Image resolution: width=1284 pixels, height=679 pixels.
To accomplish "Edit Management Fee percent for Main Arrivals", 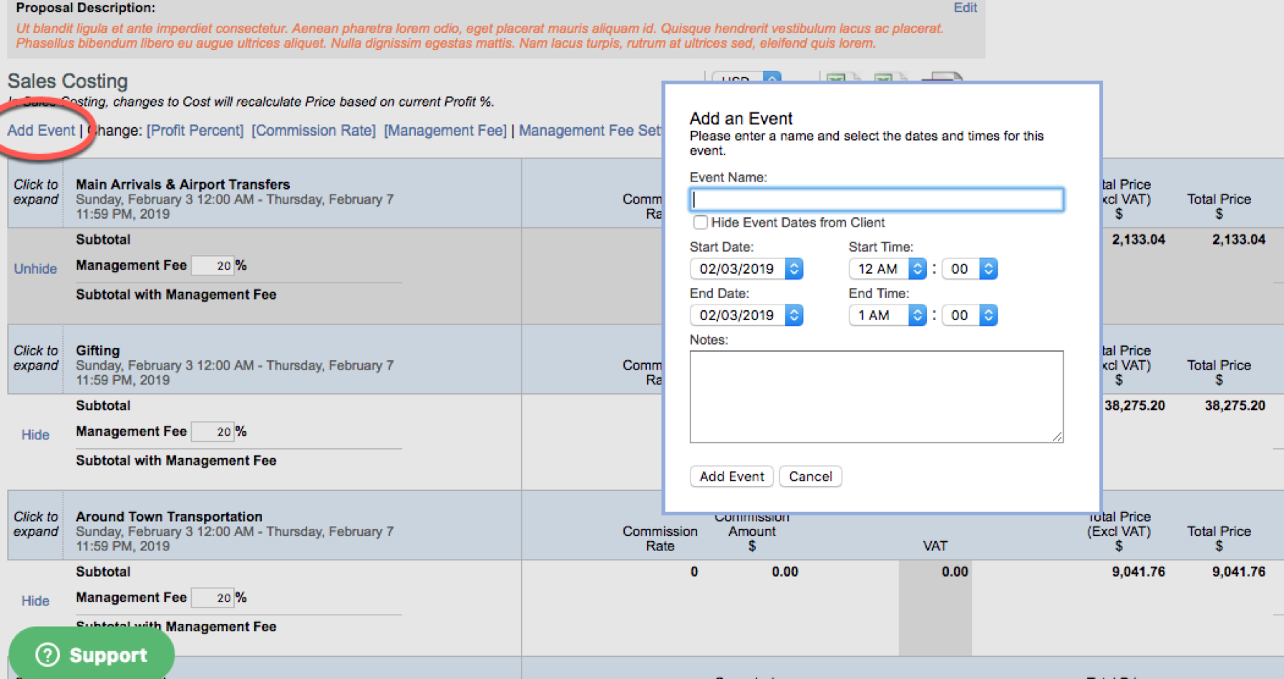I will (213, 265).
